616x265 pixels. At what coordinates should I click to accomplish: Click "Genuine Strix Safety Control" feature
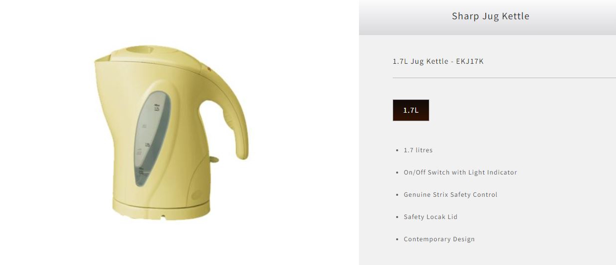click(x=450, y=195)
